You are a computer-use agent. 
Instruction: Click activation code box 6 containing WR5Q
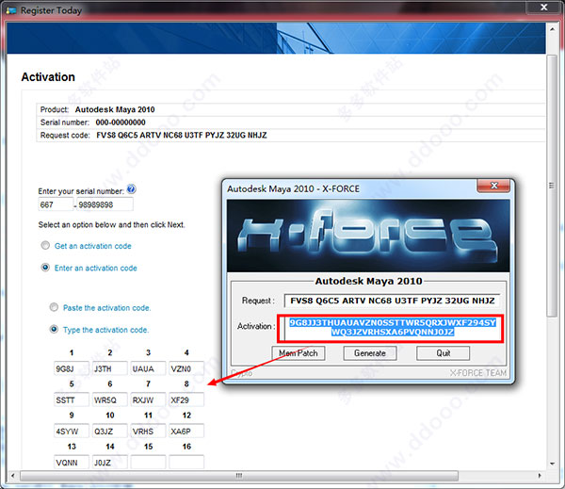[x=110, y=399]
